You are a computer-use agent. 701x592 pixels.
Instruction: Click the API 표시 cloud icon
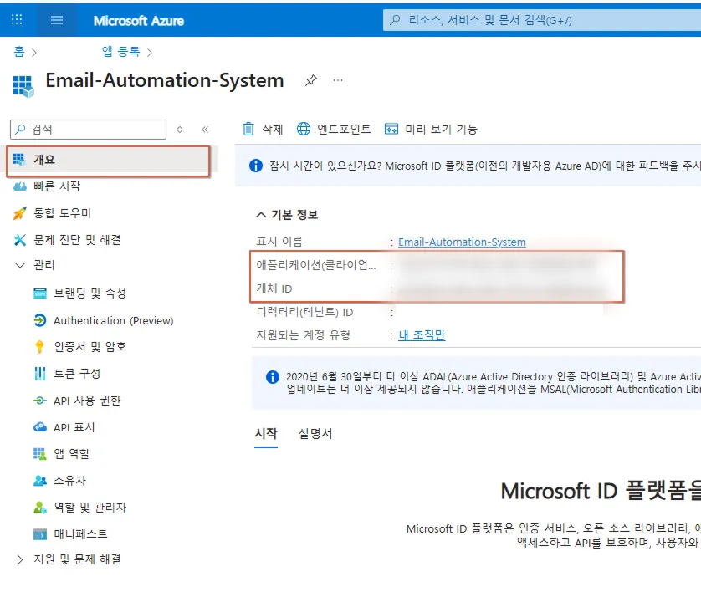[x=40, y=427]
